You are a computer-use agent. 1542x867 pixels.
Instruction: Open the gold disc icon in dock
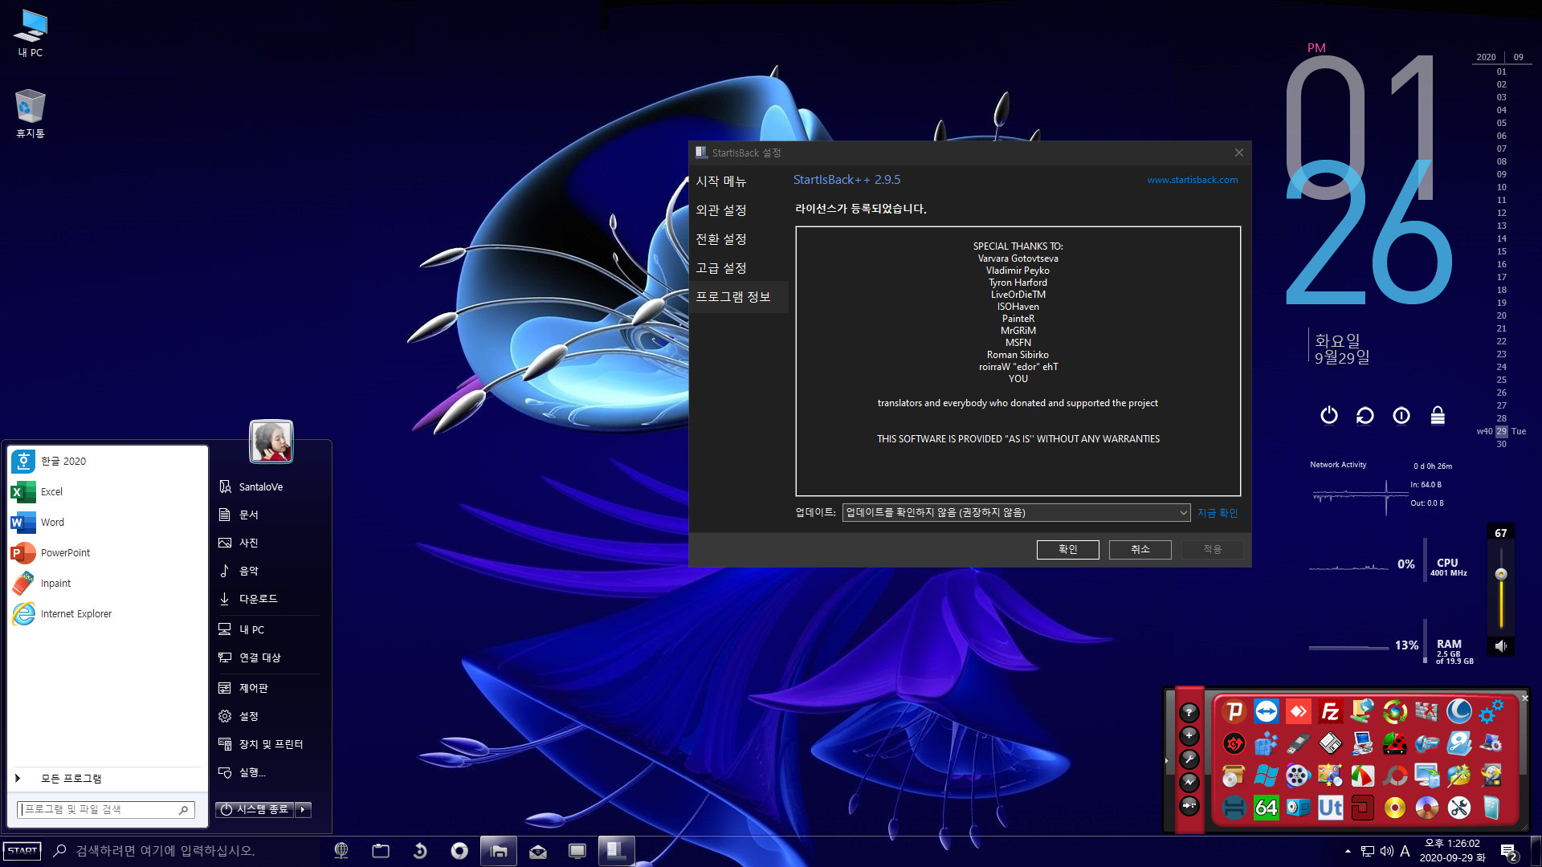pyautogui.click(x=1394, y=808)
